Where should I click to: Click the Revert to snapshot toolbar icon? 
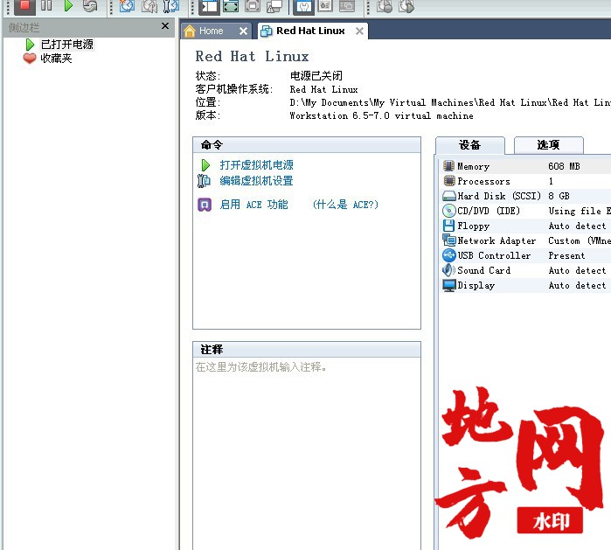149,5
